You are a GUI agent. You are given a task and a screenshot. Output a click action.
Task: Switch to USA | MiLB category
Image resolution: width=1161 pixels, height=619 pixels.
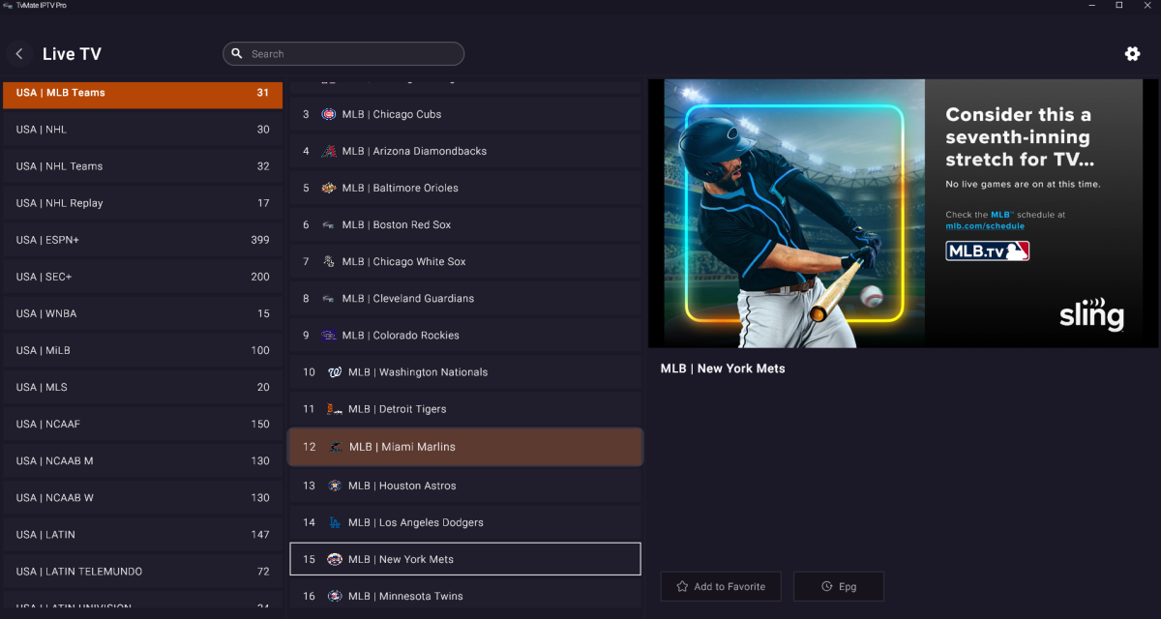(x=142, y=350)
